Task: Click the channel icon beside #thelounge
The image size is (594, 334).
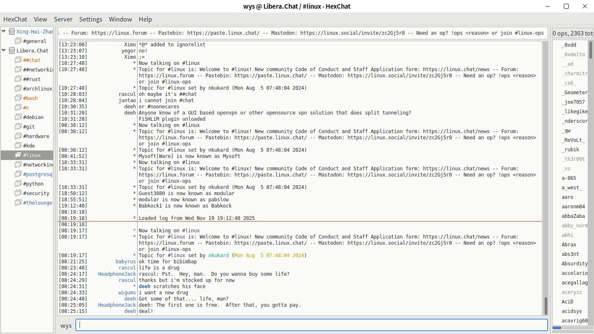Action: click(x=18, y=203)
